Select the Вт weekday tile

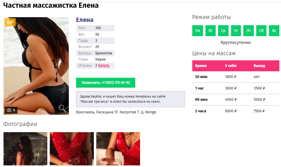click(210, 31)
